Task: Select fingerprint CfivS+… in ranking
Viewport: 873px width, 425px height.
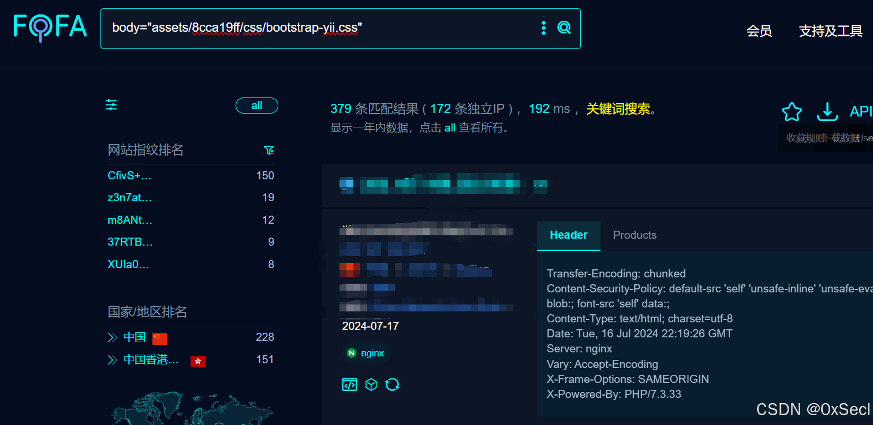Action: pyautogui.click(x=129, y=176)
